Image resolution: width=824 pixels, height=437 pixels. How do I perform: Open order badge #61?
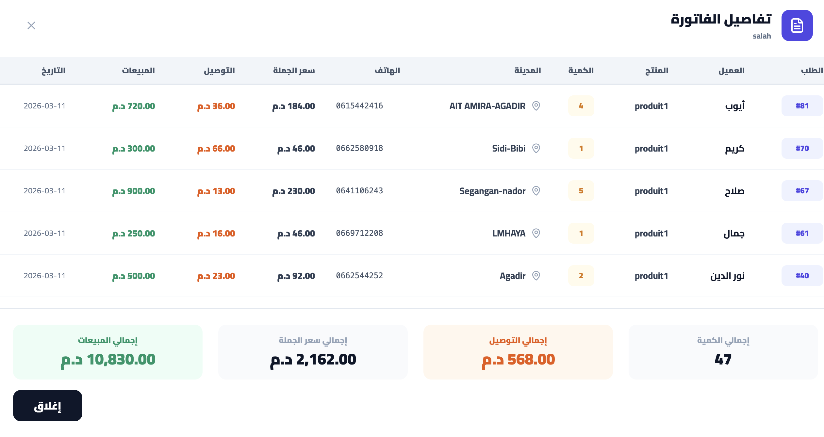point(802,233)
